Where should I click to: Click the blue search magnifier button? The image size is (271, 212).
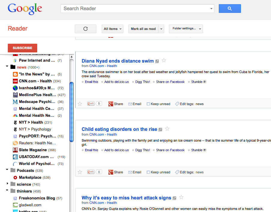click(x=230, y=8)
